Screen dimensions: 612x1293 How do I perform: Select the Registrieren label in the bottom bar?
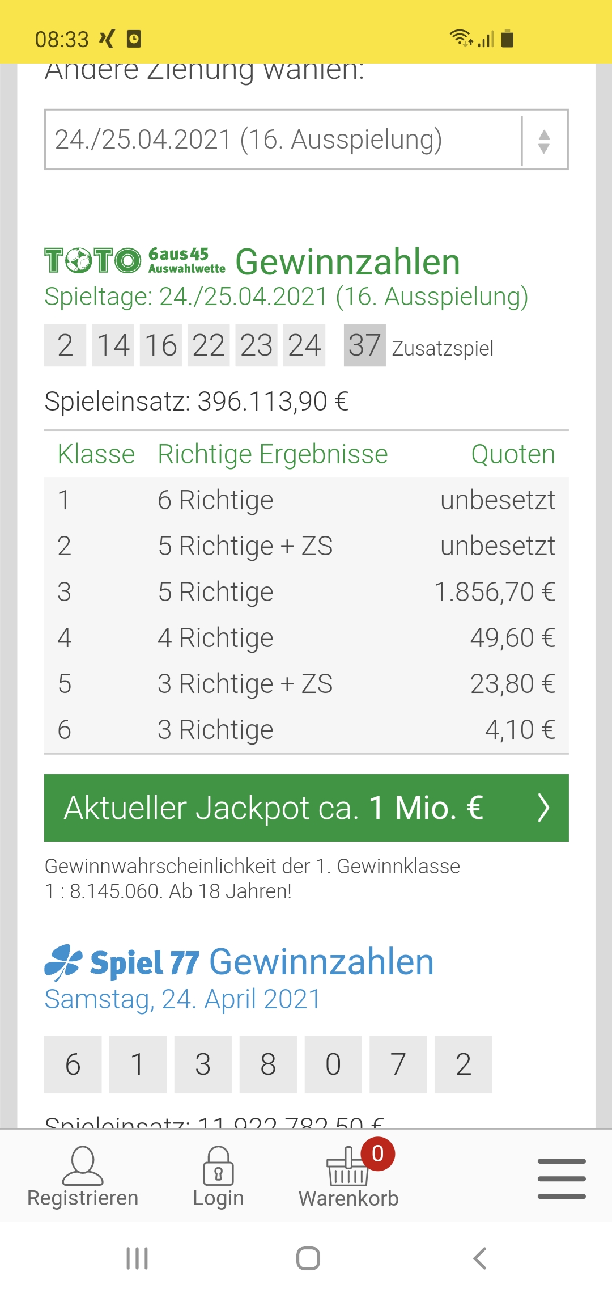(x=83, y=1198)
